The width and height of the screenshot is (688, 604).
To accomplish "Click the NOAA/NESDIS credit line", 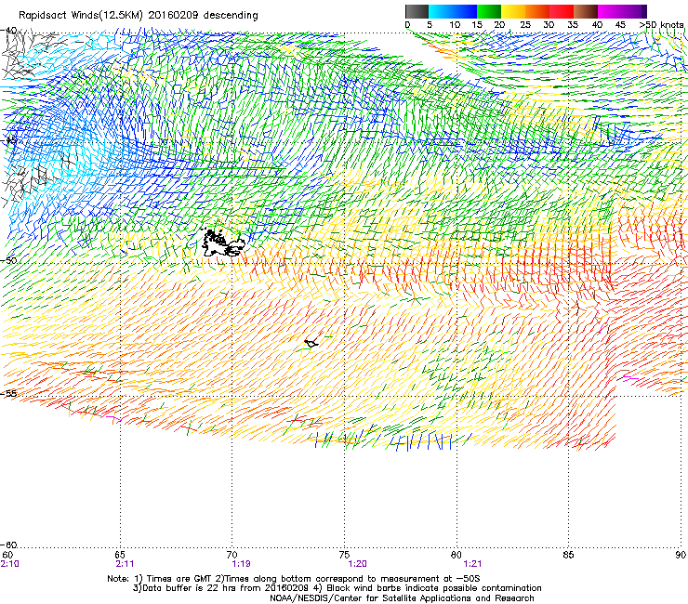I will click(402, 598).
